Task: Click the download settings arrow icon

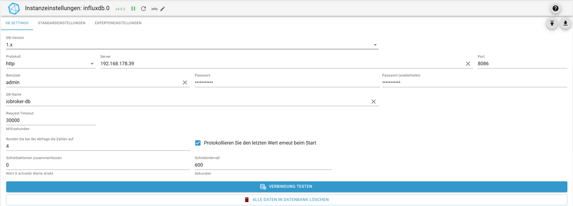Action: pyautogui.click(x=565, y=23)
